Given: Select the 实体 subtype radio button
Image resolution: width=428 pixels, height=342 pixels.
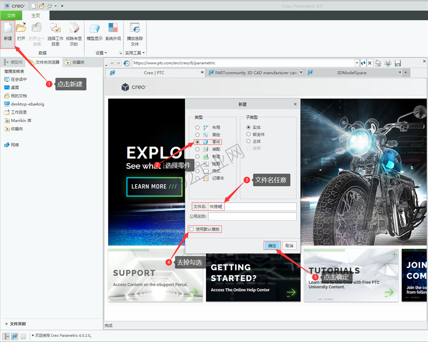Looking at the screenshot, I should tap(248, 127).
